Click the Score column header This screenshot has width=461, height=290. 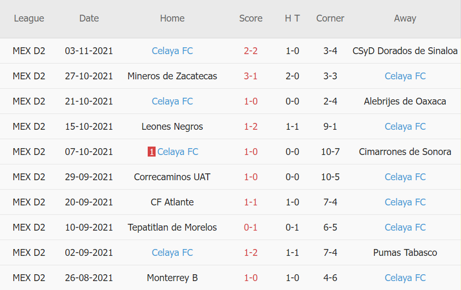pyautogui.click(x=251, y=18)
